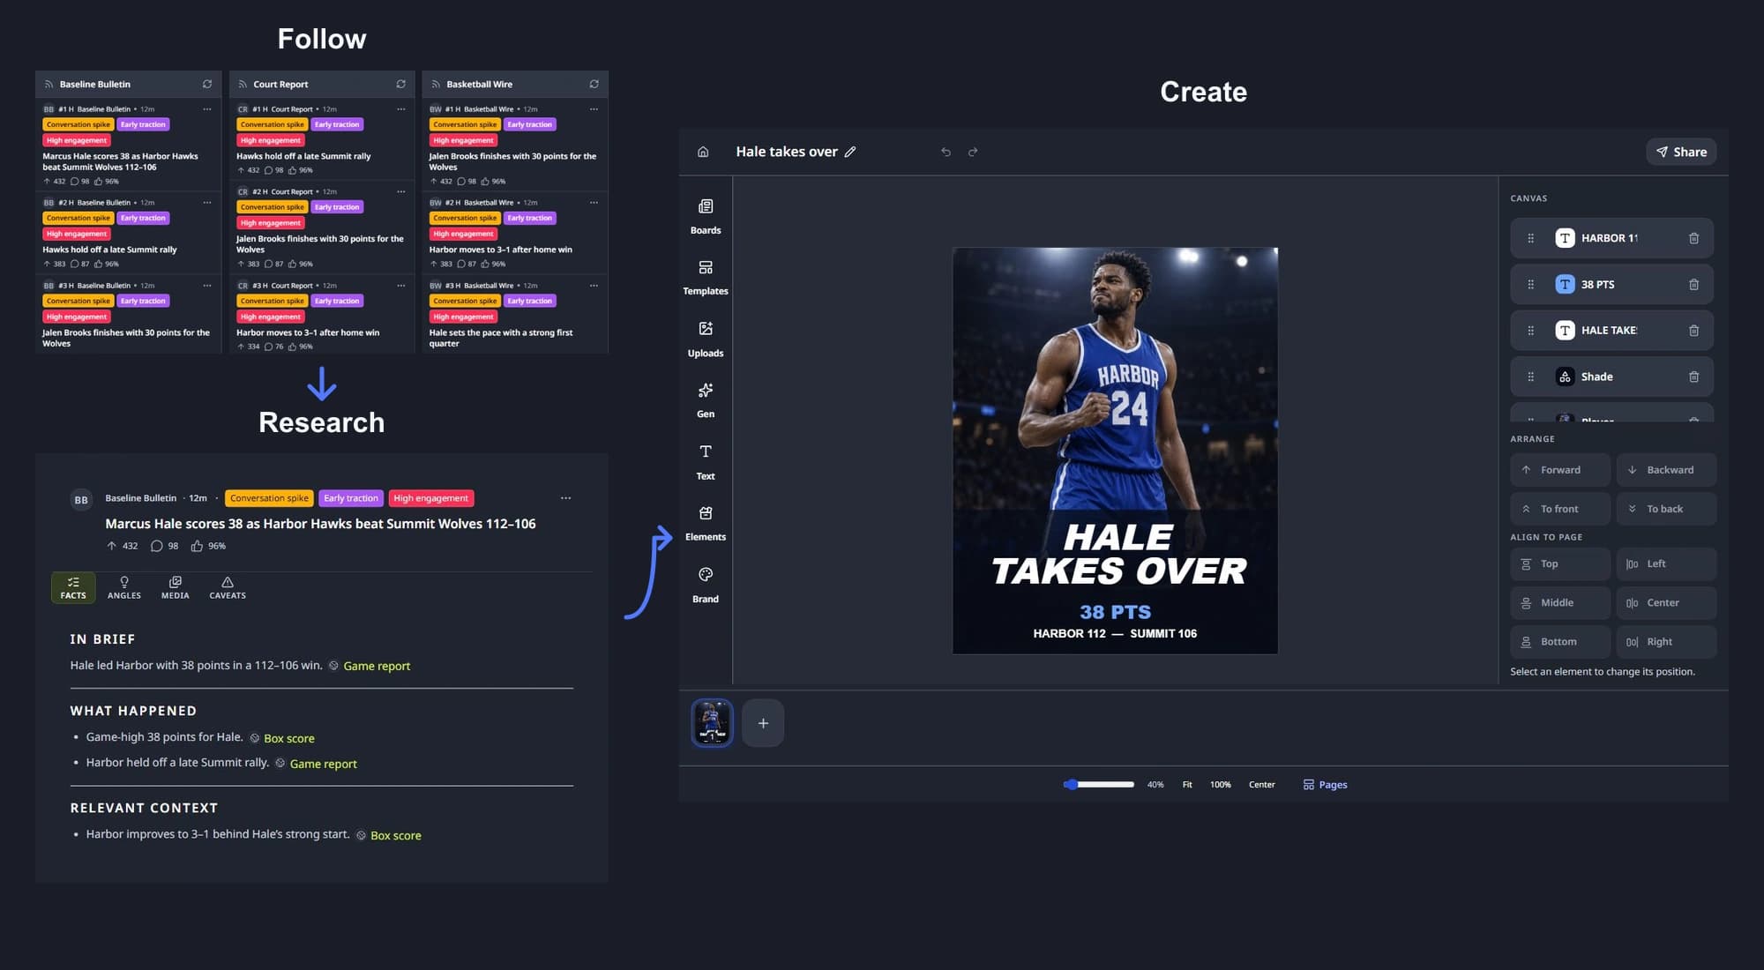Delete the HALE TAKE layer
1764x970 pixels.
pyautogui.click(x=1693, y=331)
